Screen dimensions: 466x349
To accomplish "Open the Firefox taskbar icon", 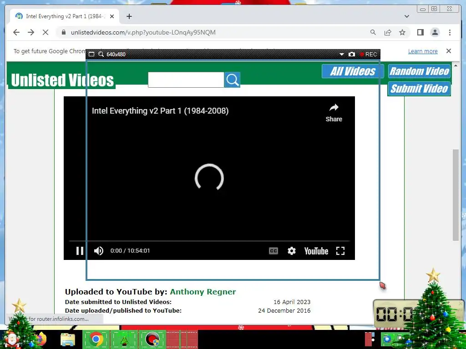I will click(41, 339).
